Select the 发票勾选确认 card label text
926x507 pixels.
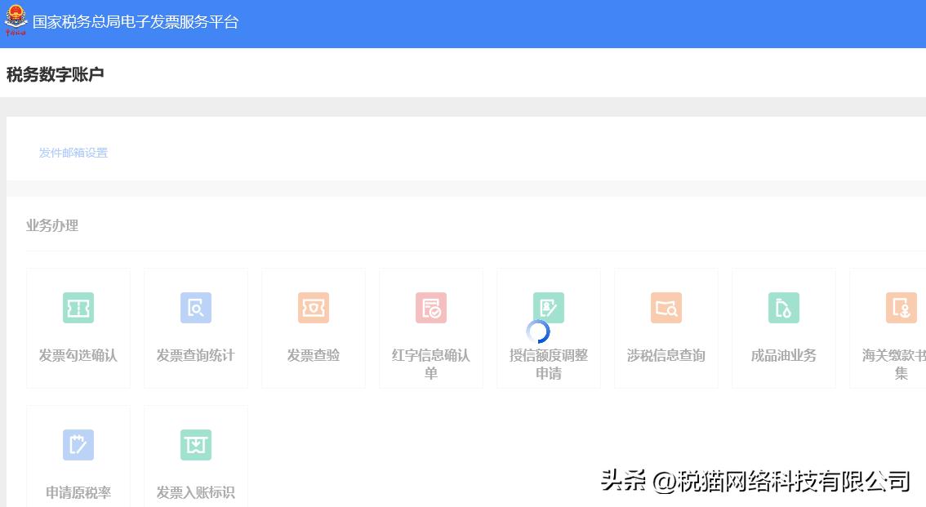click(x=78, y=355)
